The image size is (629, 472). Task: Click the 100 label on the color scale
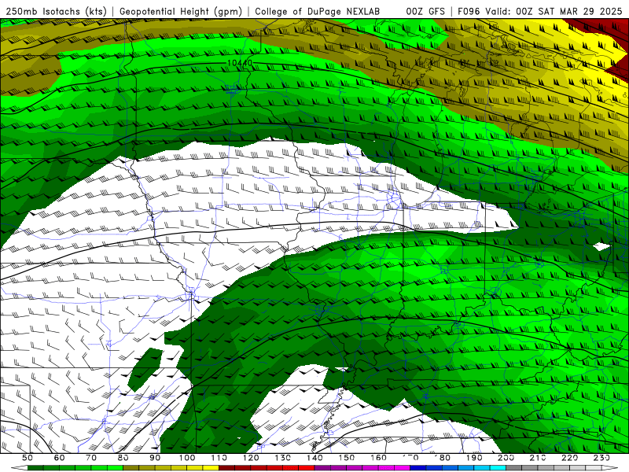187,458
